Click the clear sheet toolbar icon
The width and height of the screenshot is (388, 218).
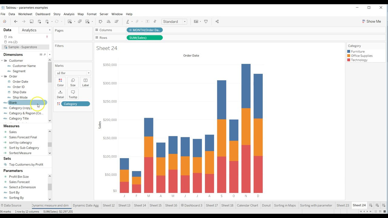point(88,21)
